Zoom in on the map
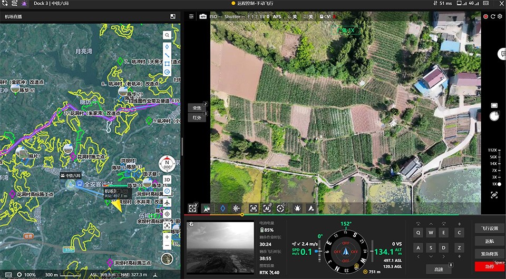506x279 pixels. click(167, 237)
